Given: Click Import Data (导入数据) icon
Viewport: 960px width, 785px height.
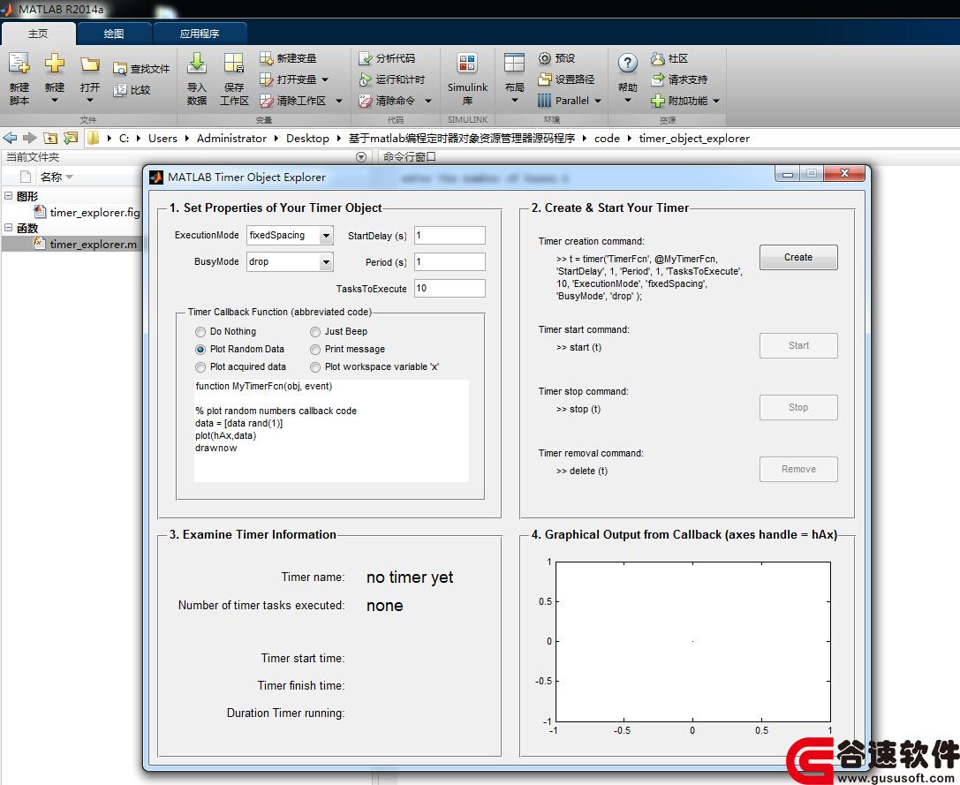Looking at the screenshot, I should click(x=197, y=63).
